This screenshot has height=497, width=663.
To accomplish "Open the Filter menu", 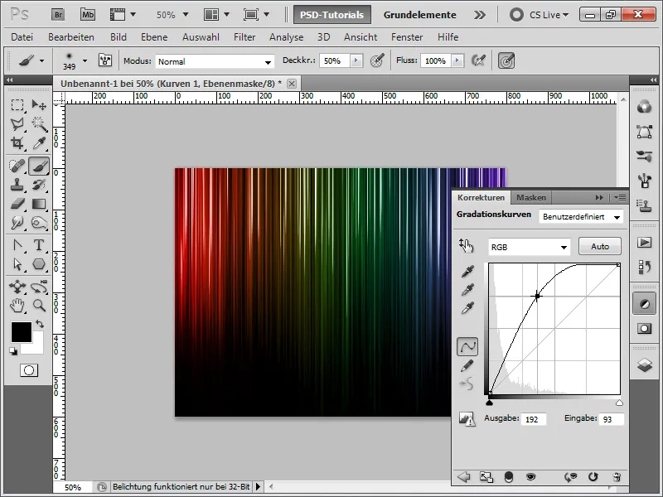I will [x=244, y=37].
